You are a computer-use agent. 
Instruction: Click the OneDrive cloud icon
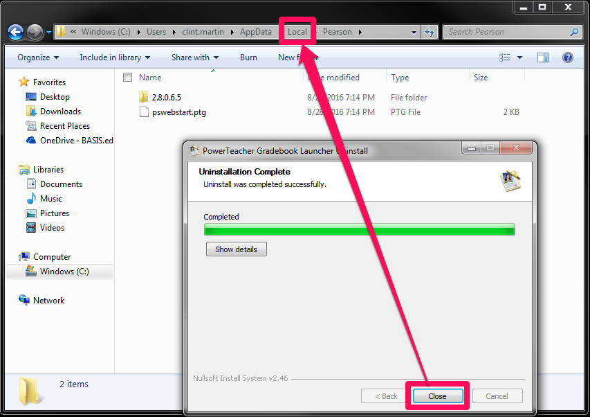pyautogui.click(x=31, y=141)
